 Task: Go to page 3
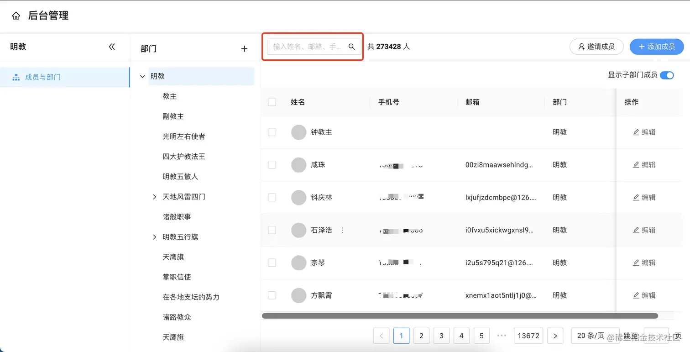441,336
